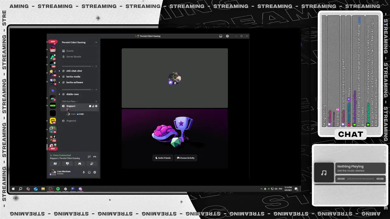Screen dimensions: 390x219
Task: Open #ngepot channel settings gear
Action: (x=96, y=106)
